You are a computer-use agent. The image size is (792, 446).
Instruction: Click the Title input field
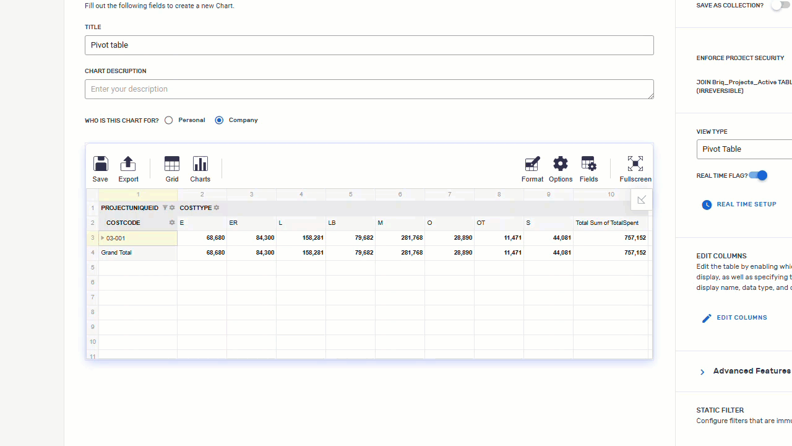(x=369, y=45)
